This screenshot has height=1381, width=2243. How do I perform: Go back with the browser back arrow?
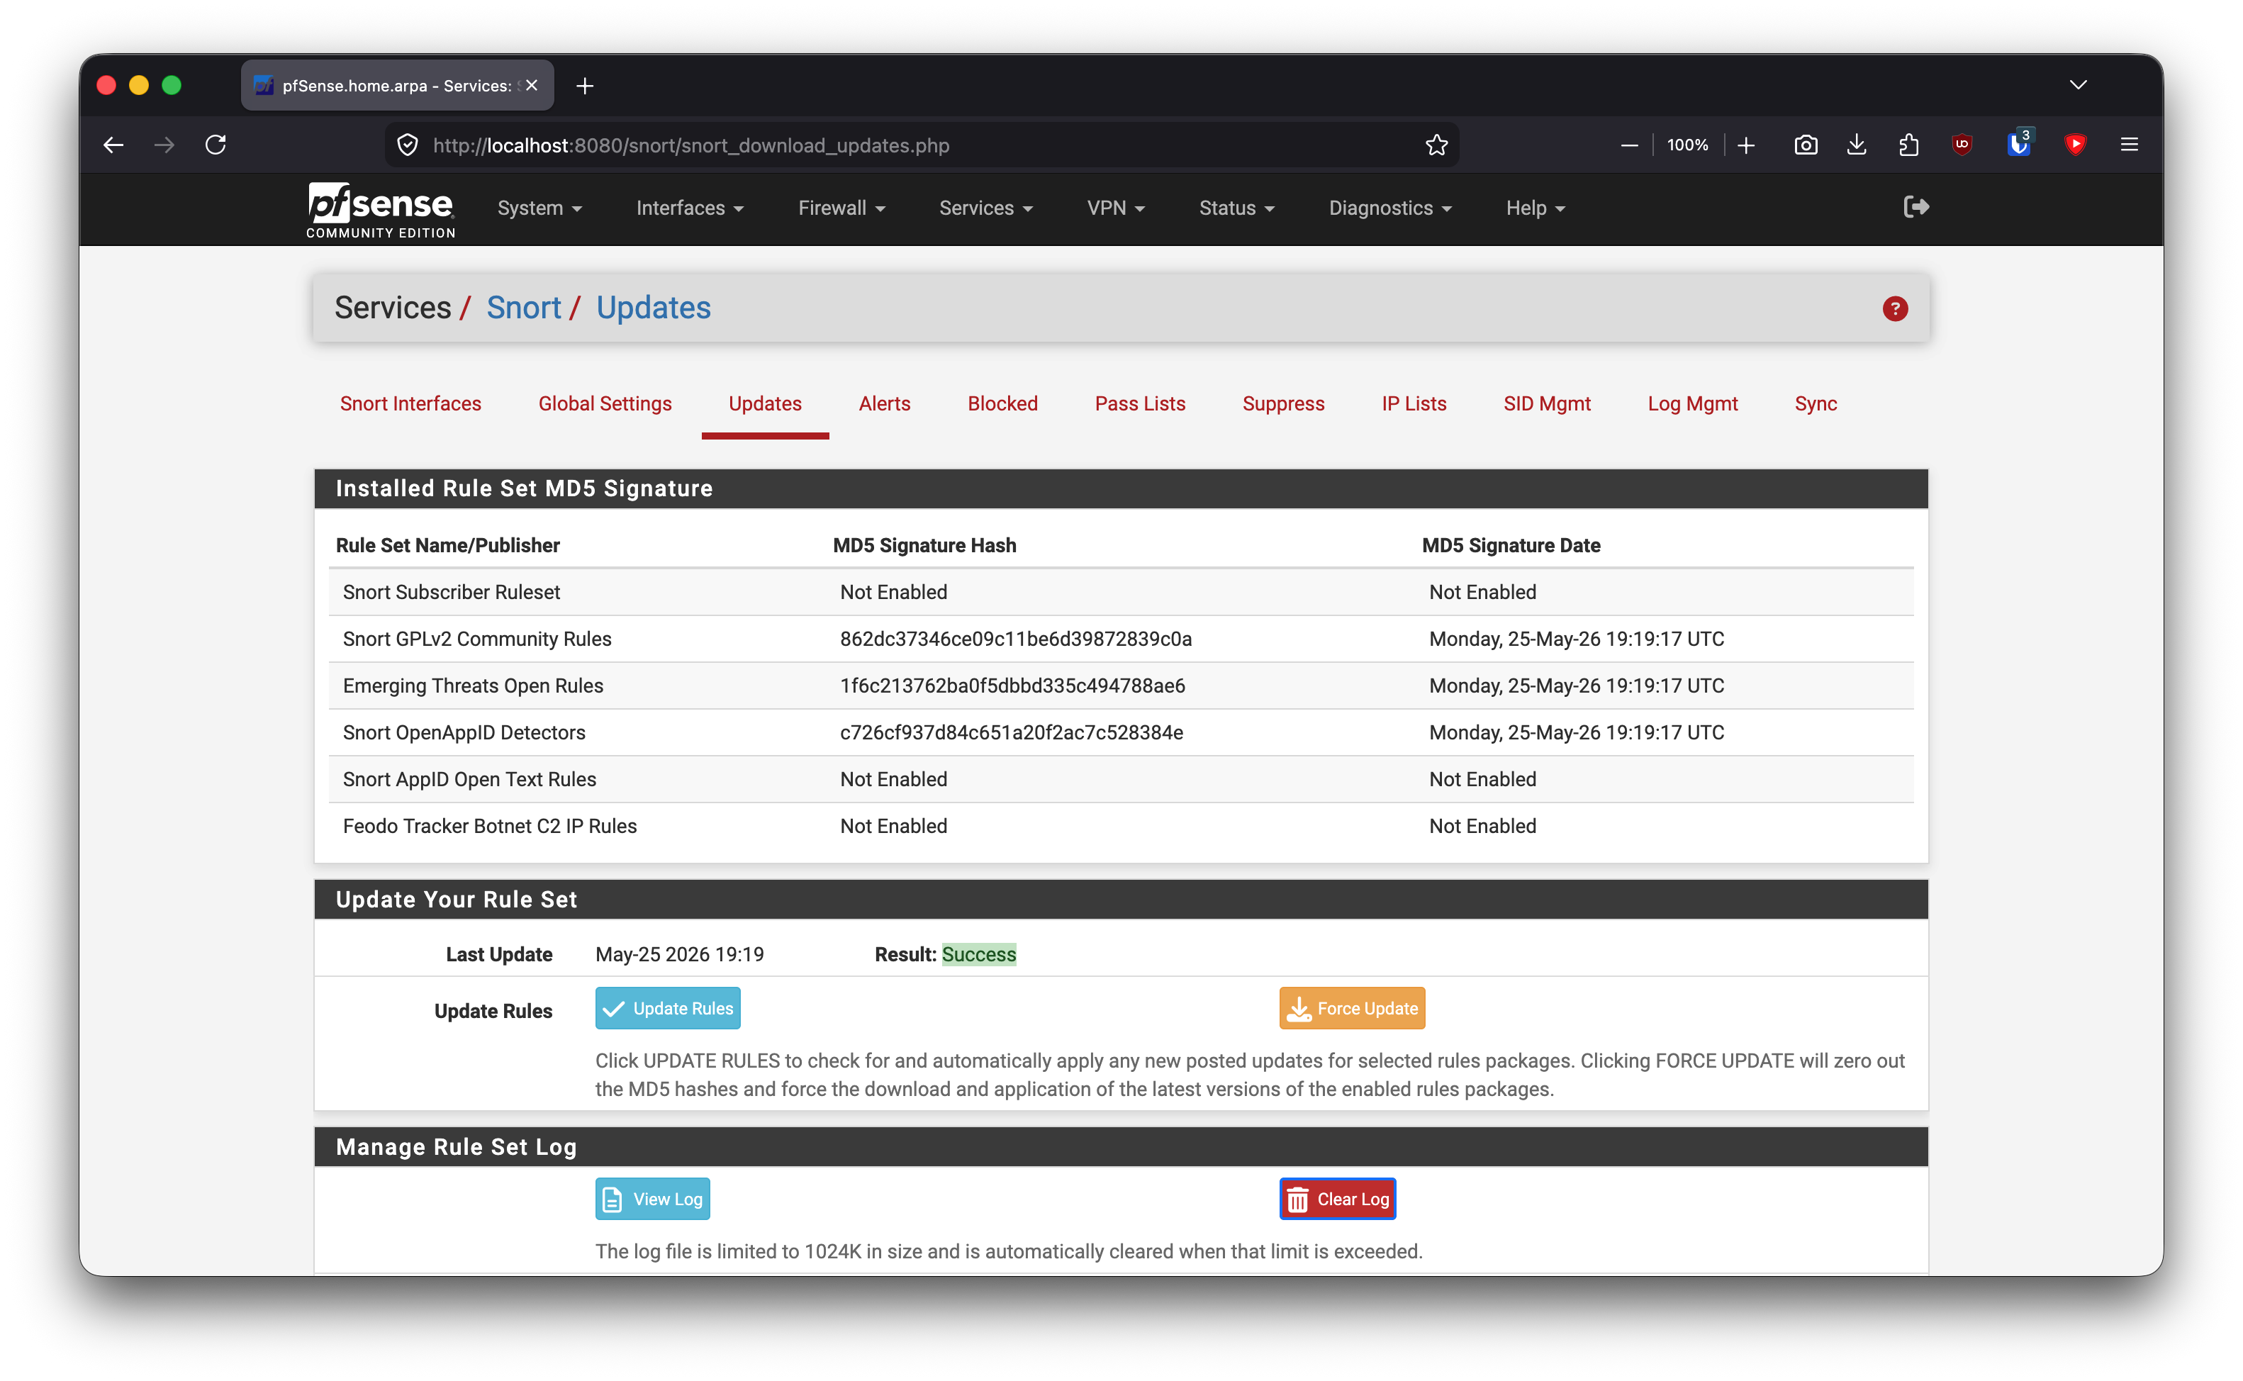click(113, 145)
